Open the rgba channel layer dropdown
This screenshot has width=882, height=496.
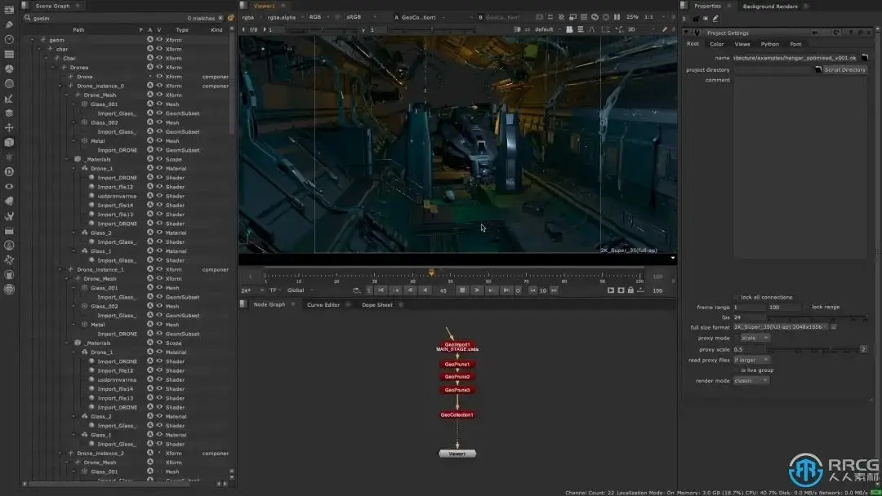251,17
